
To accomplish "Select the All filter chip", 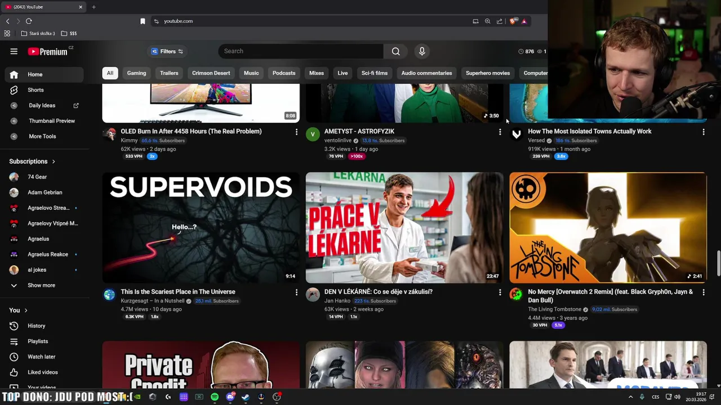I will point(110,73).
